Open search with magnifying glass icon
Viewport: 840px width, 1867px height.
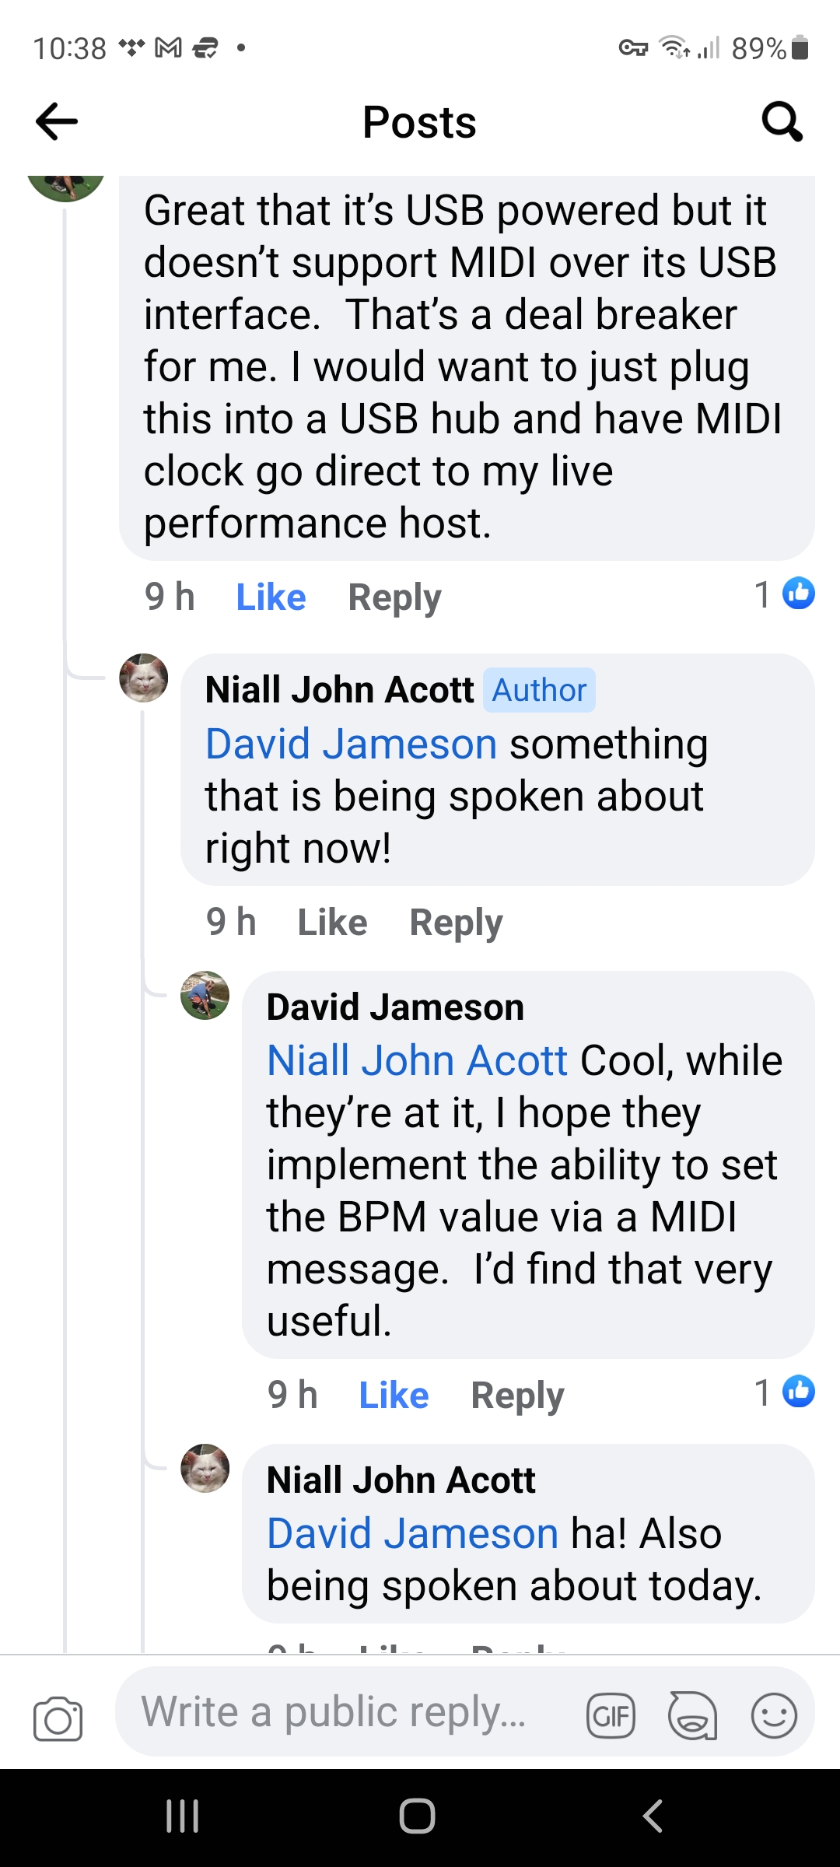781,122
